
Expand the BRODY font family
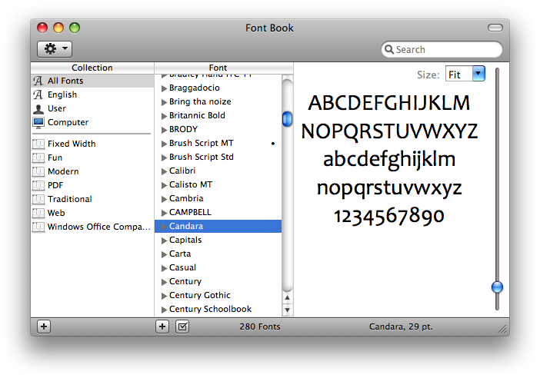(x=164, y=130)
